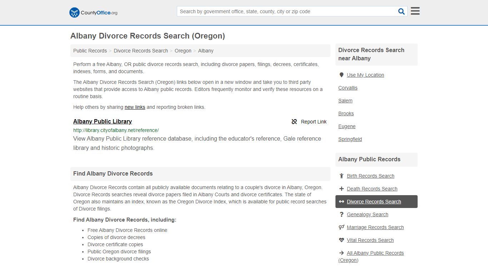488x274 pixels.
Task: Click the Marriage Records gender symbols icon
Action: [x=342, y=227]
